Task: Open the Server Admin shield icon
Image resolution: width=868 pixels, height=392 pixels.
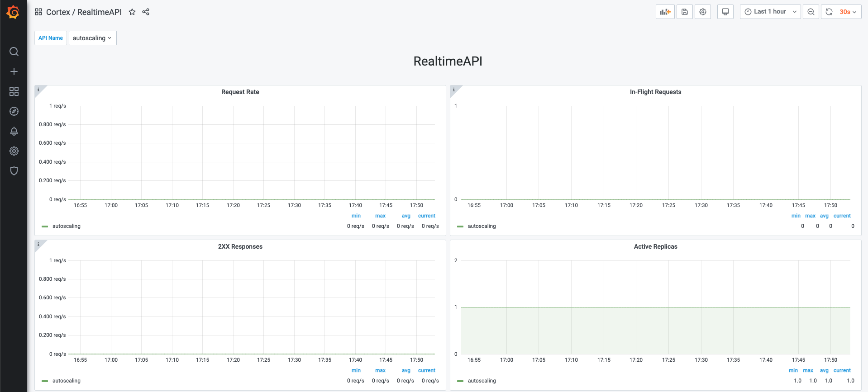Action: coord(14,171)
